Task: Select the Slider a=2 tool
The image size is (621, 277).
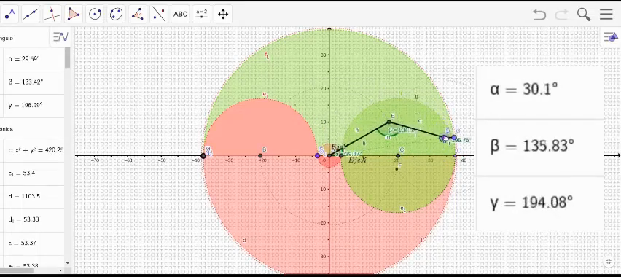Action: click(x=202, y=15)
